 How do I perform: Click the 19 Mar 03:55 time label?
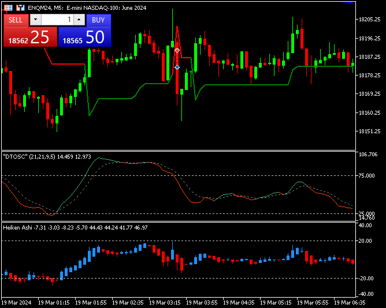202,303
